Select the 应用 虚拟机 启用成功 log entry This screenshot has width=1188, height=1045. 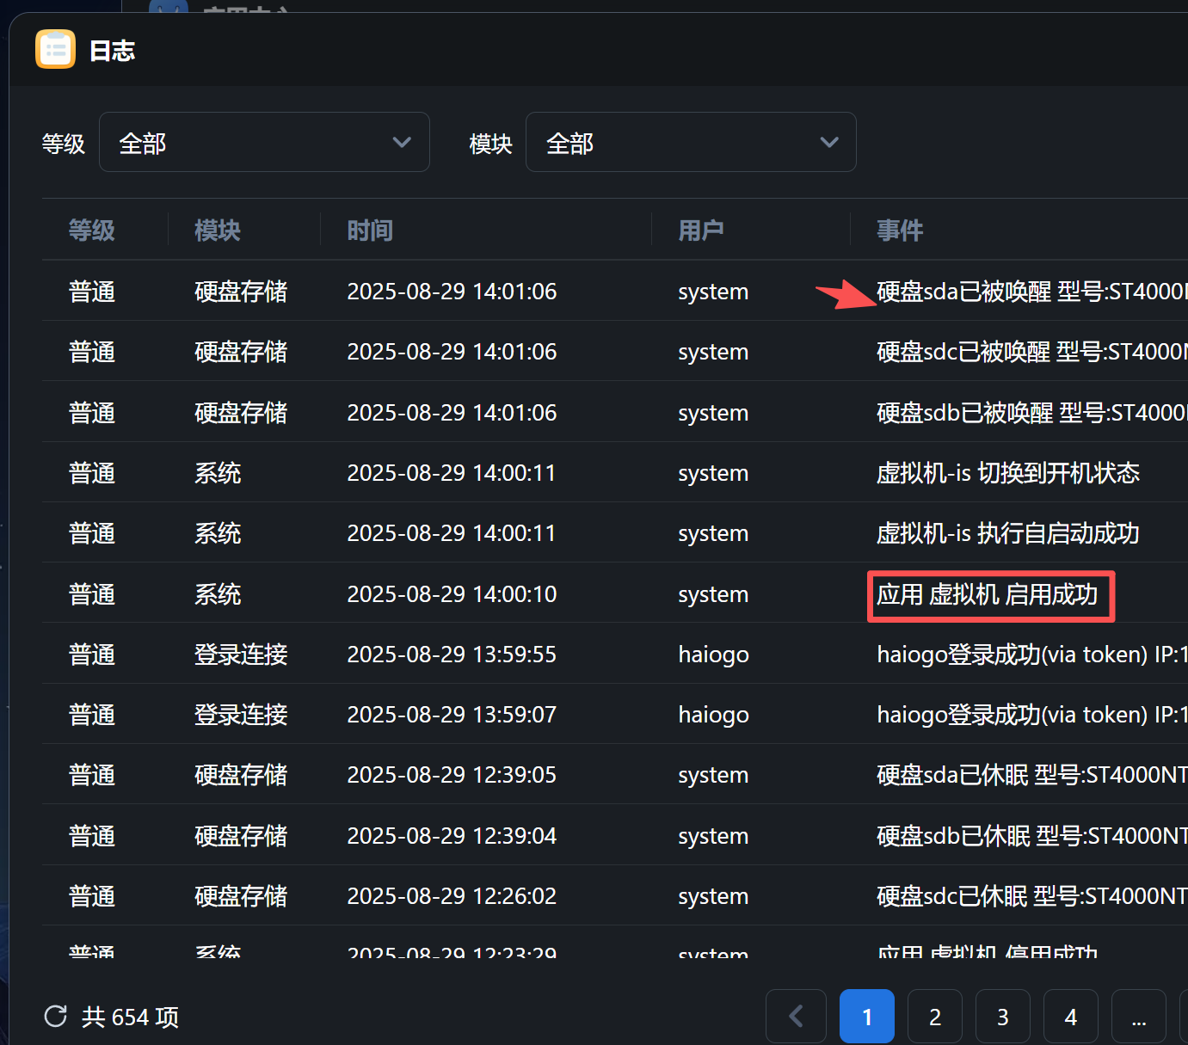987,594
